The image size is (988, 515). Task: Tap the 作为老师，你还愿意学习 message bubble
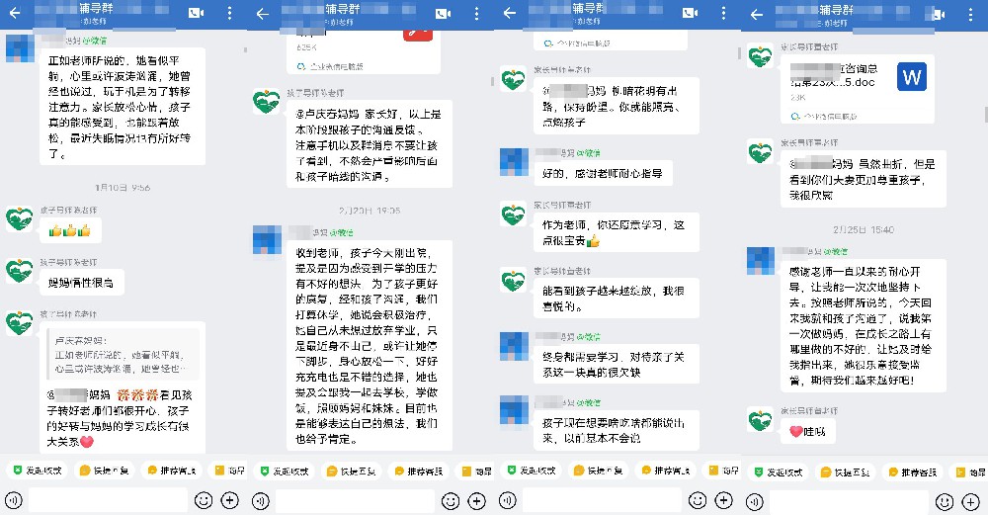[616, 232]
